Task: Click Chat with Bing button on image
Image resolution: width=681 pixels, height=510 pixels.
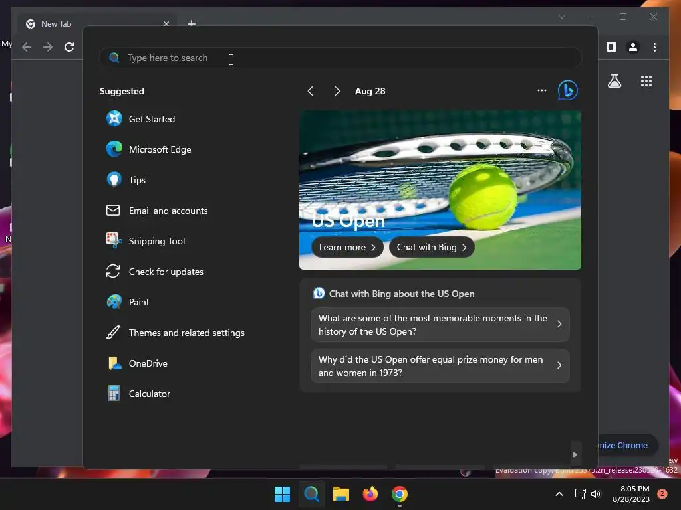Action: click(x=431, y=247)
